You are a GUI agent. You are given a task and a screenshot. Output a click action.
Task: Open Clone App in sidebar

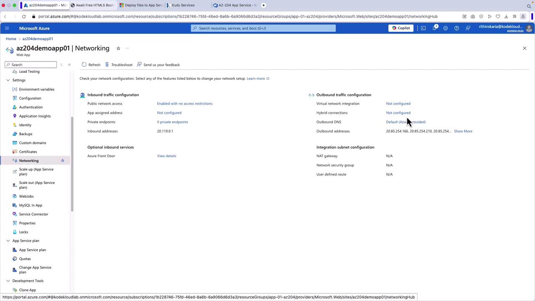tap(28, 290)
